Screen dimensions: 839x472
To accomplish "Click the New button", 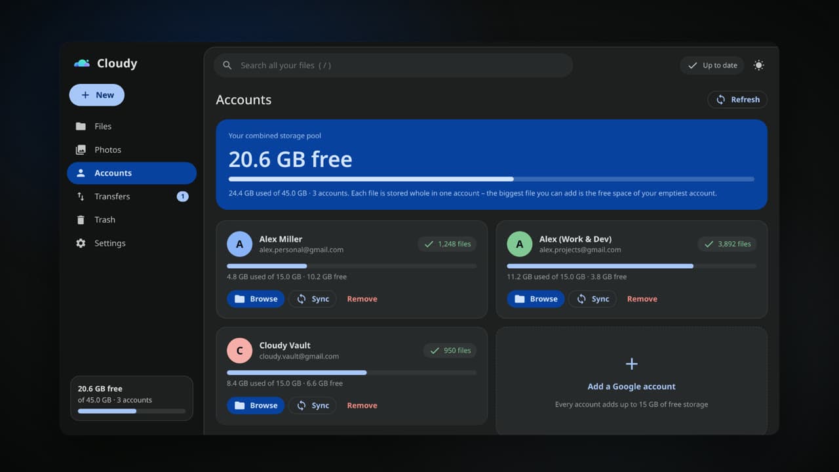I will 97,95.
